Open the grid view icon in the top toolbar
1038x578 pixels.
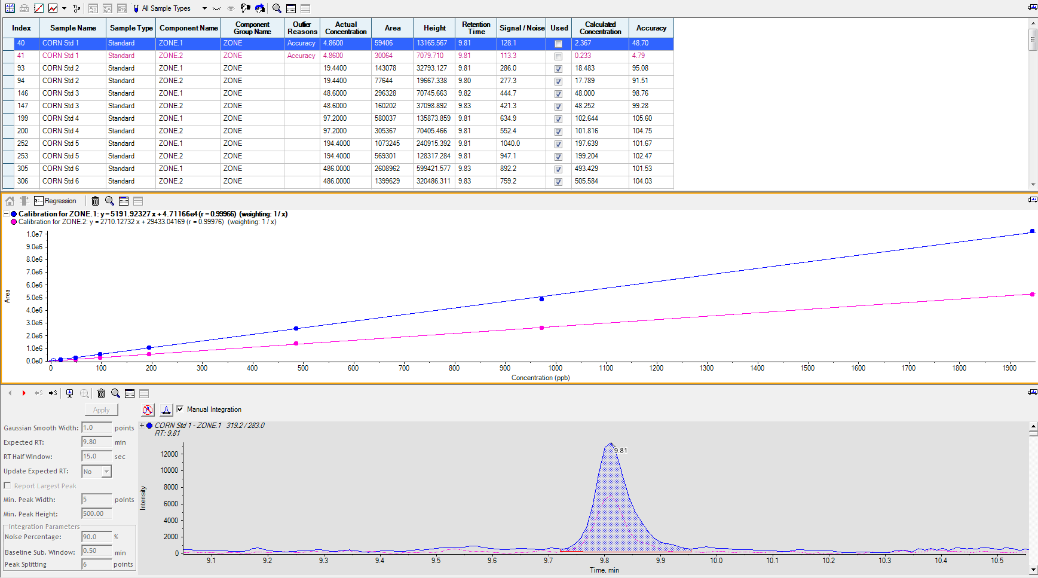(291, 8)
